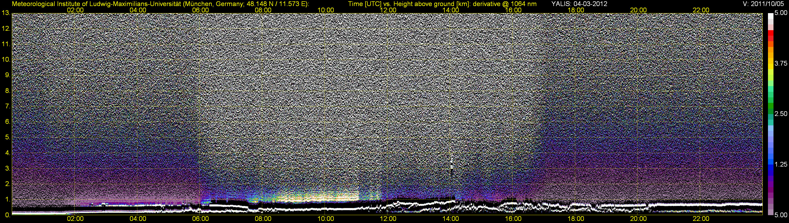Click the 04:00 label on the bottom time axis
Screen dimensions: 789x223
138,219
